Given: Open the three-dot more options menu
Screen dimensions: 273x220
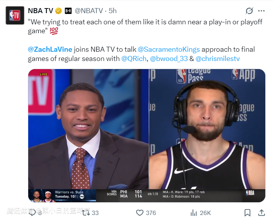Looking at the screenshot, I should (x=262, y=11).
